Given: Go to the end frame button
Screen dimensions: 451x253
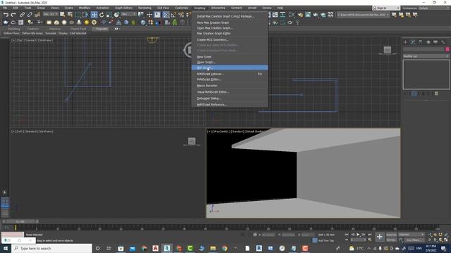Looking at the screenshot, I should point(369,235).
